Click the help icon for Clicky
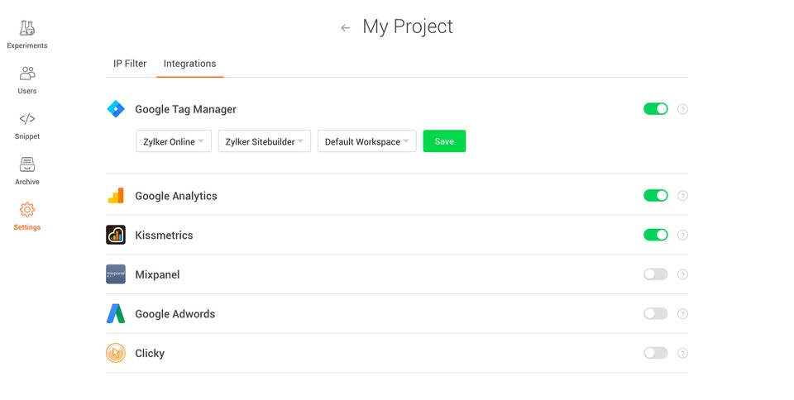 (682, 353)
